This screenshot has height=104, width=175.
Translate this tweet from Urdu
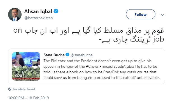24,89
